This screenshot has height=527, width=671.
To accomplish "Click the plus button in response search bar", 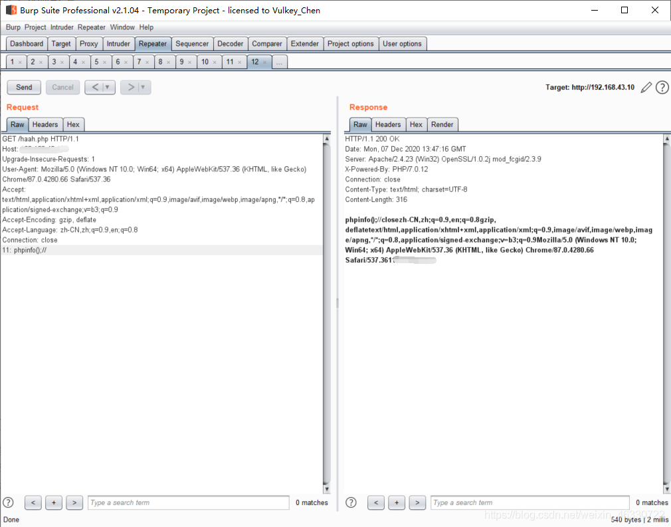I will [397, 502].
